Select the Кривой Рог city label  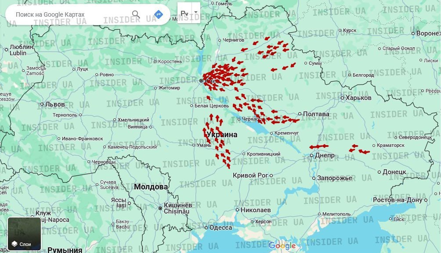[x=249, y=175]
